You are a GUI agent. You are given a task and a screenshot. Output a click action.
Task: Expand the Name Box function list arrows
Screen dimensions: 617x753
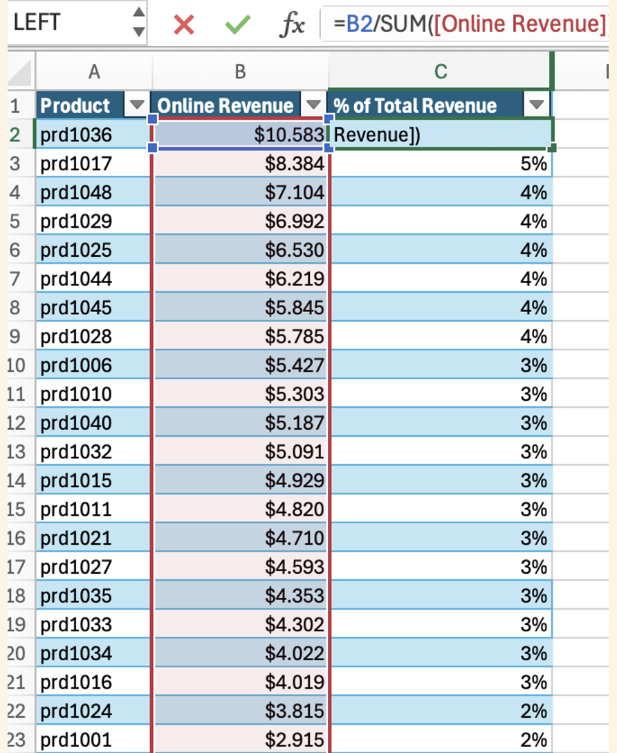point(138,22)
